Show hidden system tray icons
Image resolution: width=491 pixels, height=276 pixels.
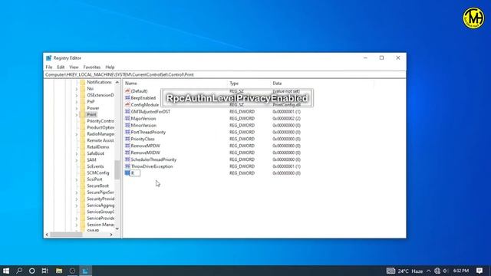click(x=428, y=271)
